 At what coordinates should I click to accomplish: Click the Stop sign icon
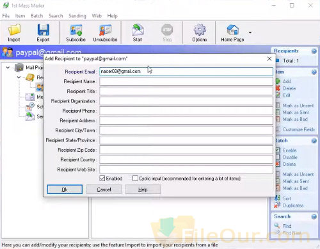click(x=167, y=29)
